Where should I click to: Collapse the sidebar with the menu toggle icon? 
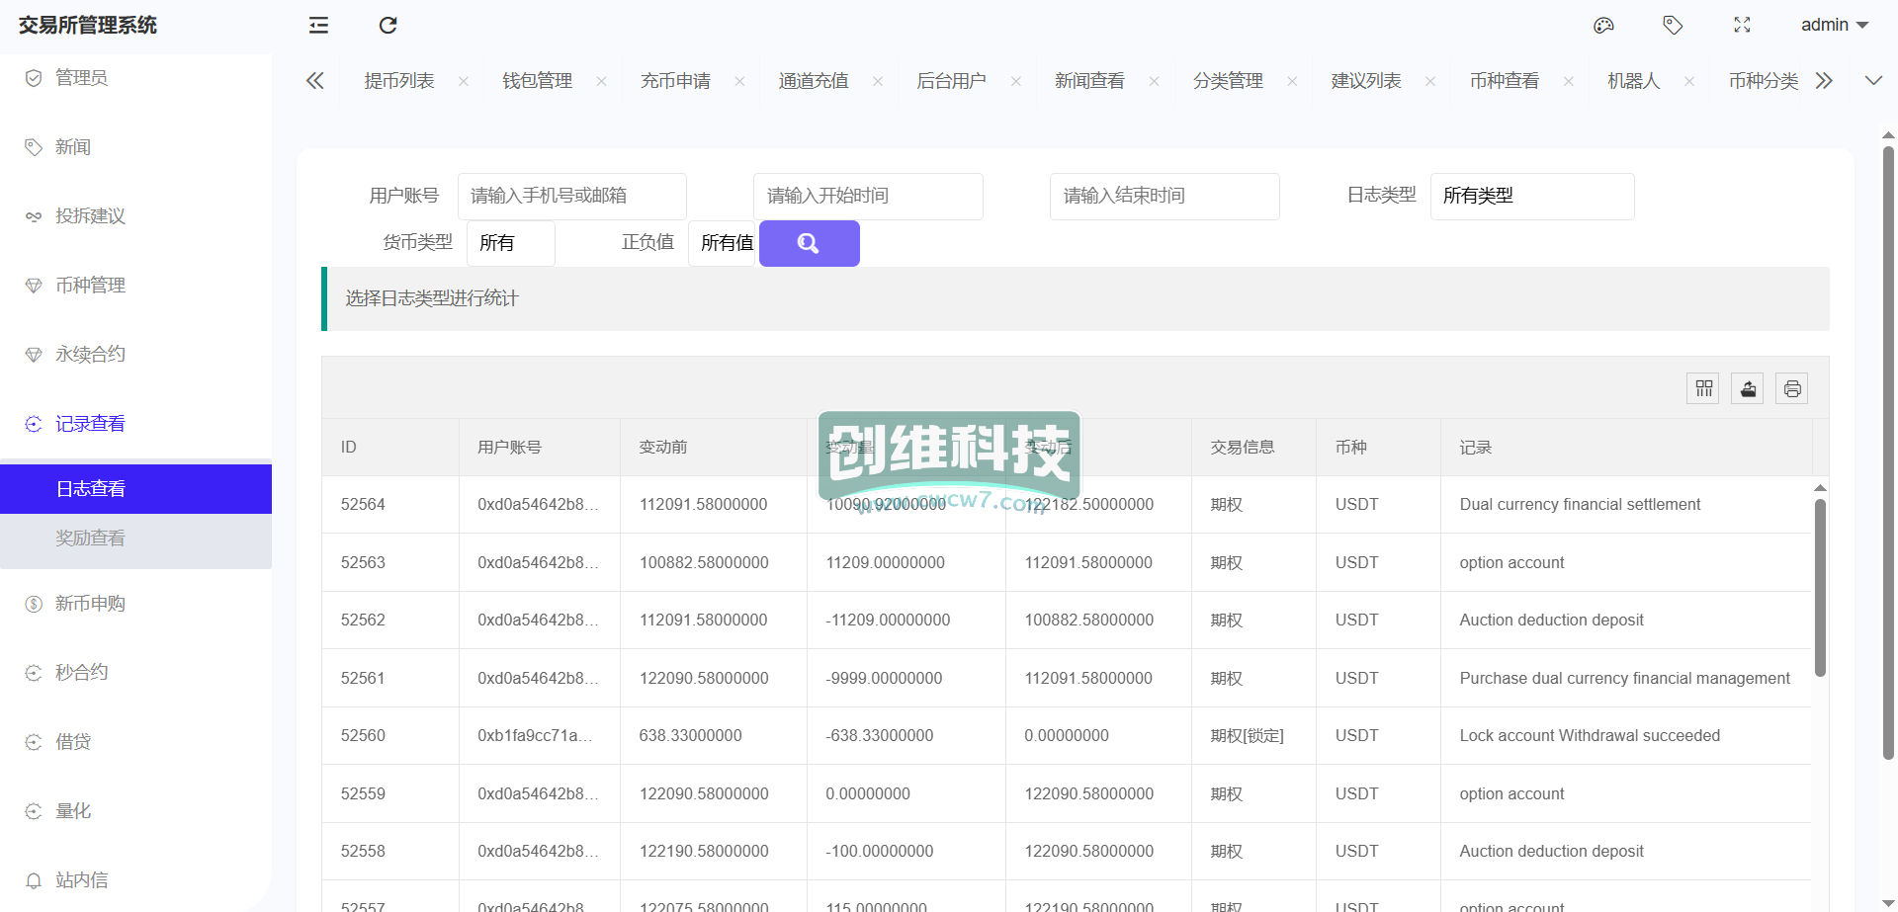click(318, 26)
